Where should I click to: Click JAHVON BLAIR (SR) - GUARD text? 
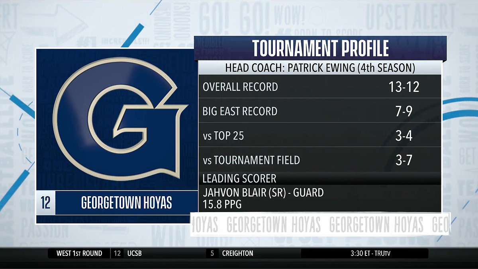tap(263, 193)
